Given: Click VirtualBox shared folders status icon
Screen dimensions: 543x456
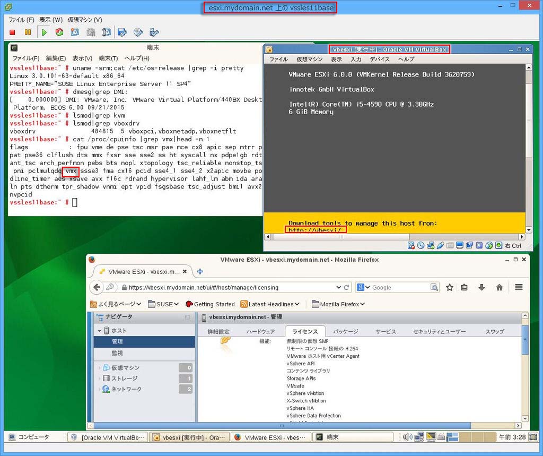Looking at the screenshot, I should coord(450,245).
